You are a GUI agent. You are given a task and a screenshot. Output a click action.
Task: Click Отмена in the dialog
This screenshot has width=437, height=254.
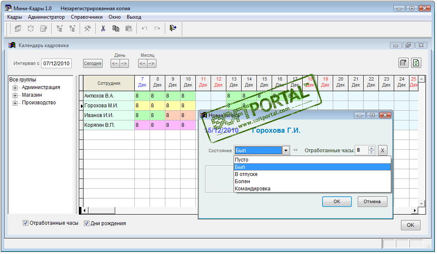tap(372, 201)
